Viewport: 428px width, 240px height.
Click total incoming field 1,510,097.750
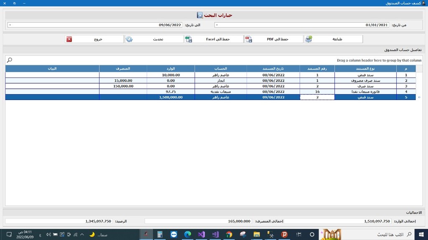(x=338, y=221)
